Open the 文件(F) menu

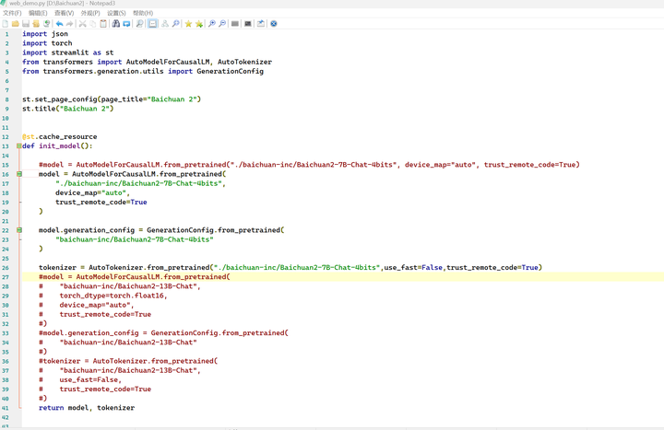12,13
